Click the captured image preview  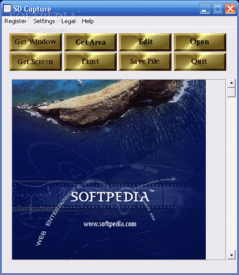coord(109,169)
